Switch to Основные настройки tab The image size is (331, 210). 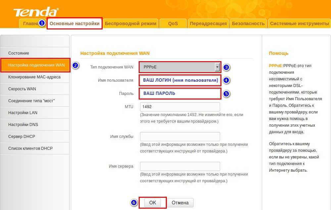(x=74, y=23)
